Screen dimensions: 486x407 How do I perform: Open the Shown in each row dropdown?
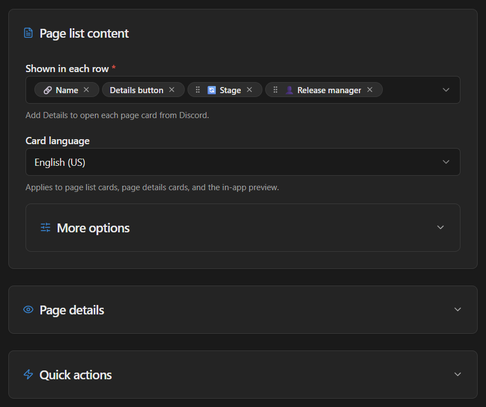445,90
